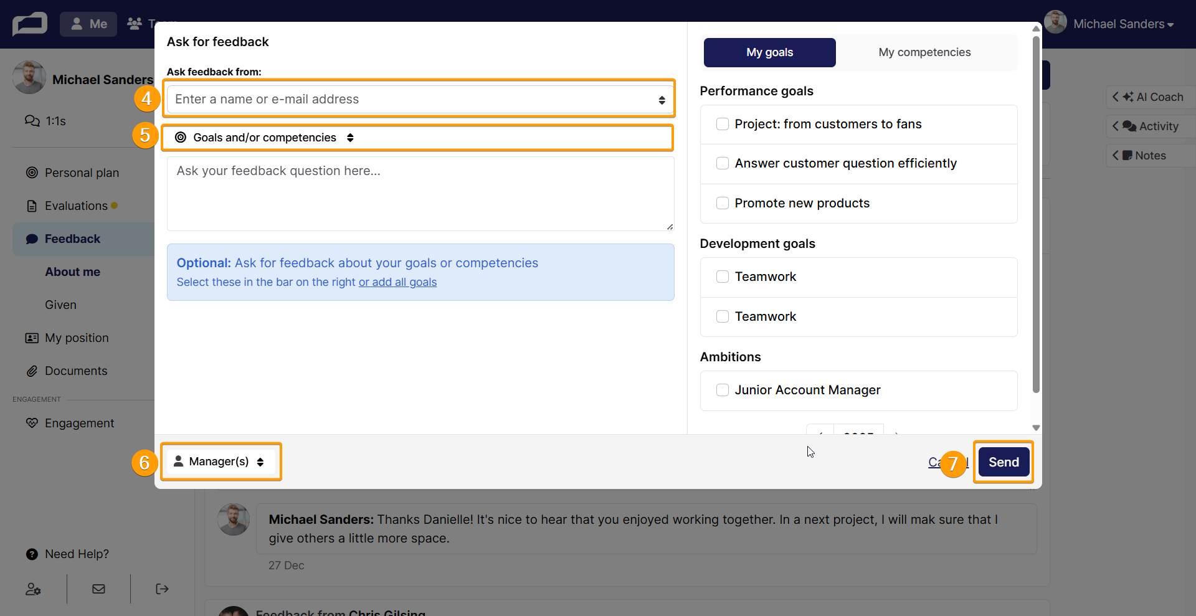Check the first Teamwork development goal
Screen dimensions: 1196x616
coord(723,277)
